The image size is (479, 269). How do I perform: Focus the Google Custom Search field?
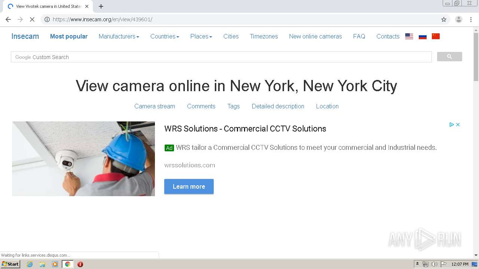[x=221, y=57]
